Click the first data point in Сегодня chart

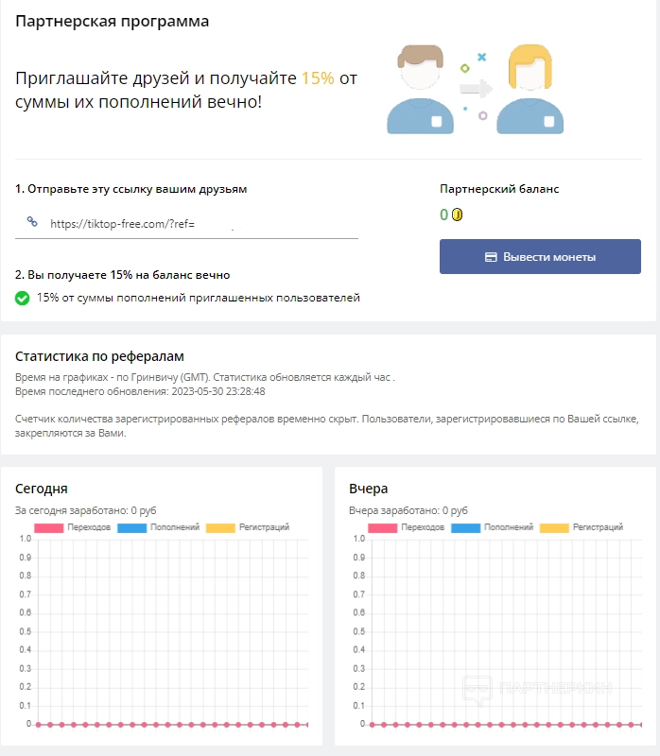39,724
